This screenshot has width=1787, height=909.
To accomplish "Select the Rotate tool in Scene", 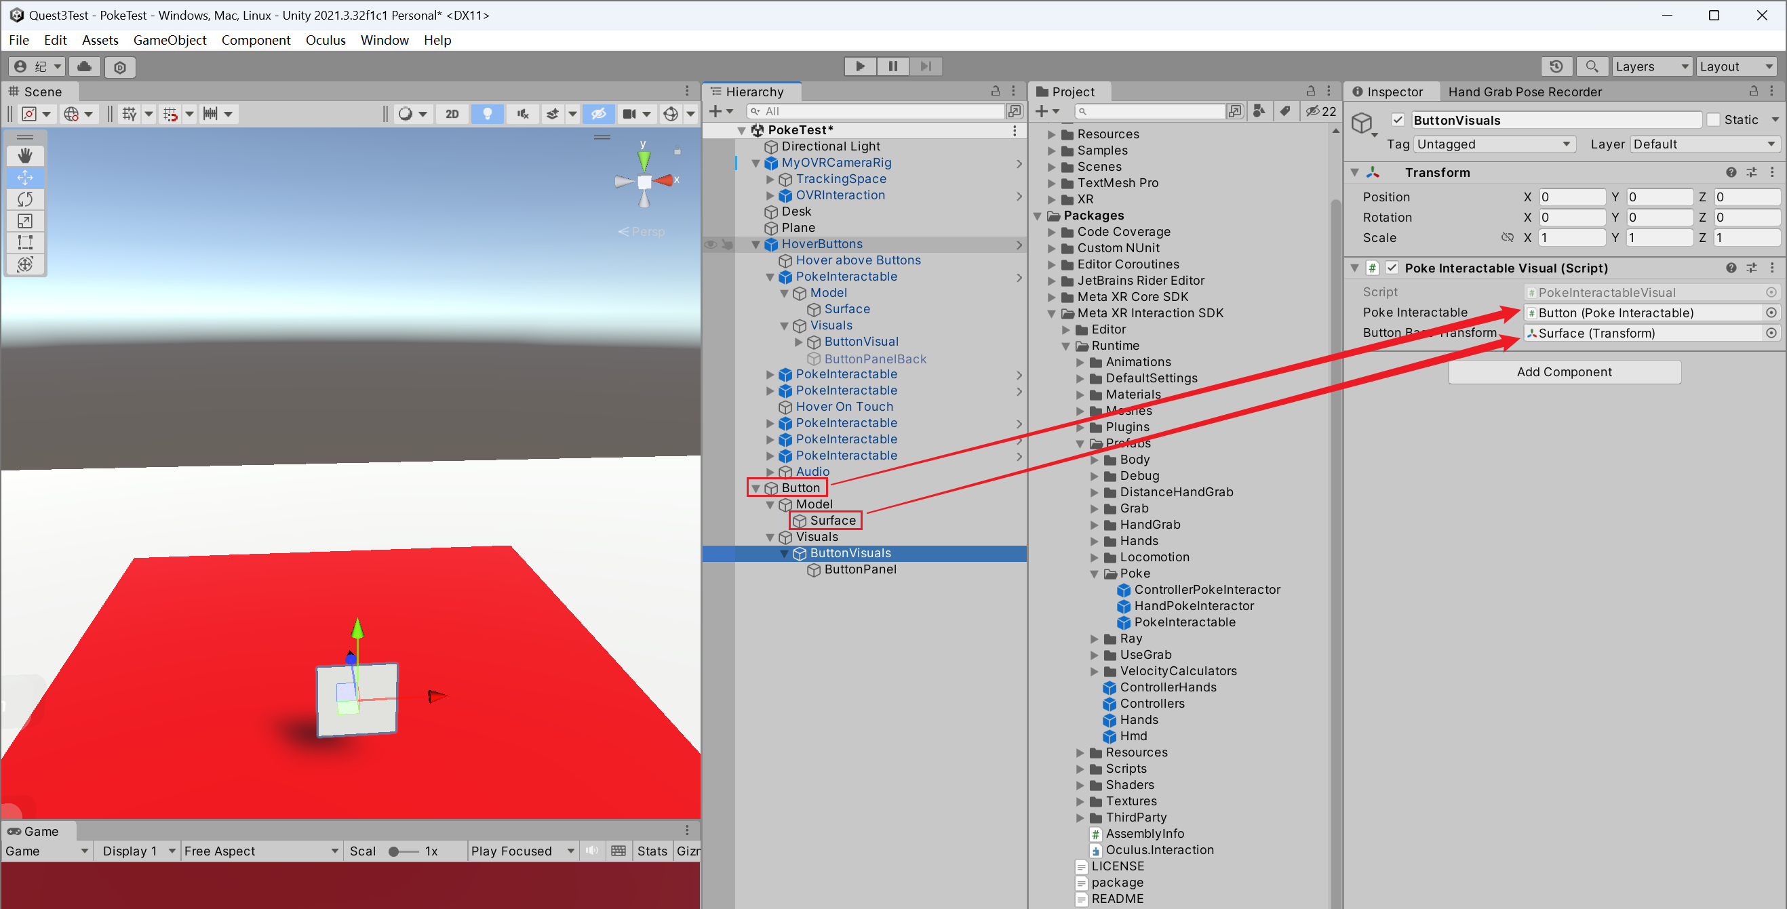I will 25,200.
